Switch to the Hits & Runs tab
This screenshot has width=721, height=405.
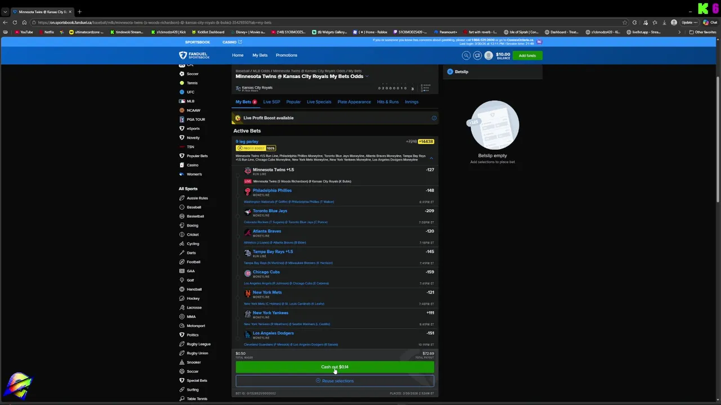click(x=388, y=102)
